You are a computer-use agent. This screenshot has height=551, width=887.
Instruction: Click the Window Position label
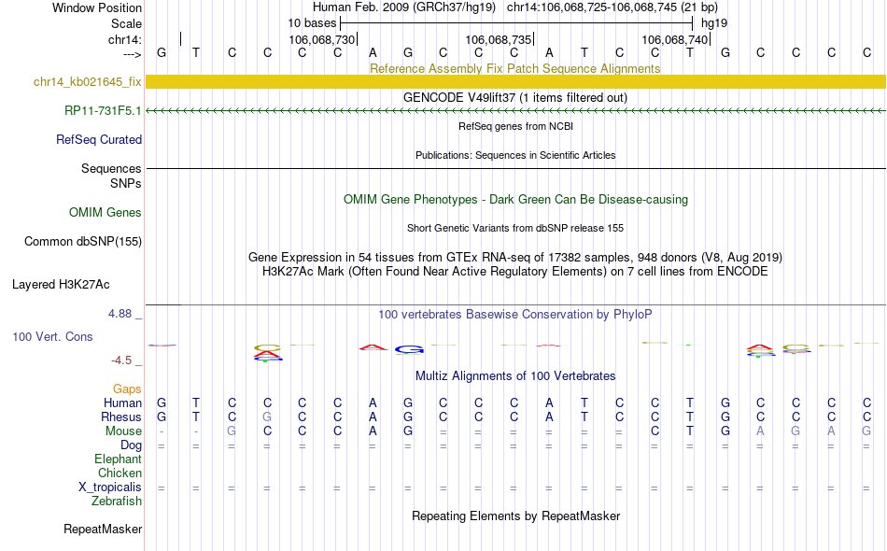[97, 7]
